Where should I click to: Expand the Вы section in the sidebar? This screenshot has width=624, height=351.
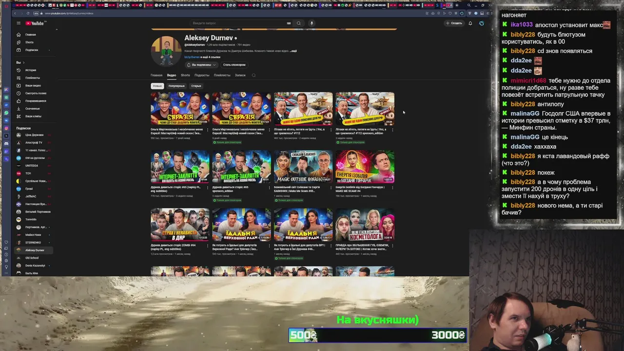click(20, 62)
